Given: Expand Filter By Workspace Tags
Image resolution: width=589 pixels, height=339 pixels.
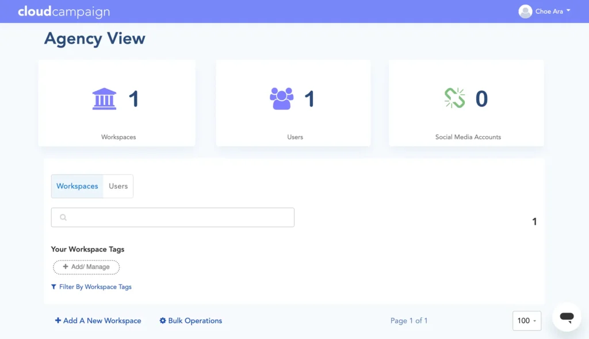Looking at the screenshot, I should 95,287.
